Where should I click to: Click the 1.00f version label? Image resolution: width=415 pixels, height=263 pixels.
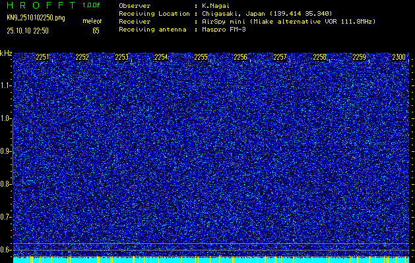(x=92, y=5)
